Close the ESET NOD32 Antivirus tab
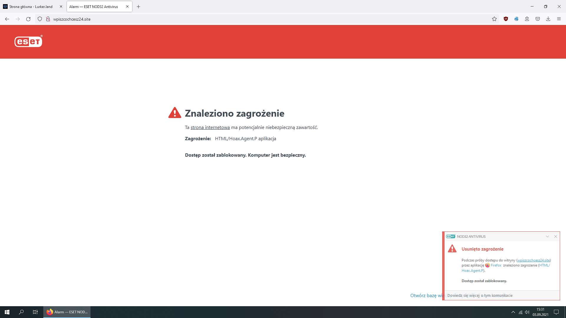The height and width of the screenshot is (318, 566). point(127,6)
